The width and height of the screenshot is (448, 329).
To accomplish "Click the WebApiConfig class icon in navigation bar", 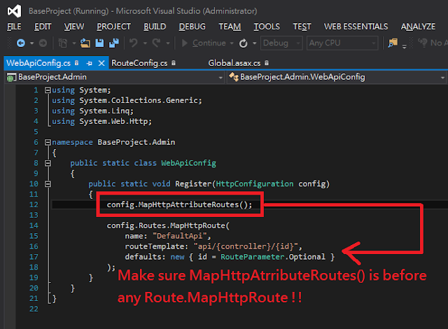I will coord(234,76).
